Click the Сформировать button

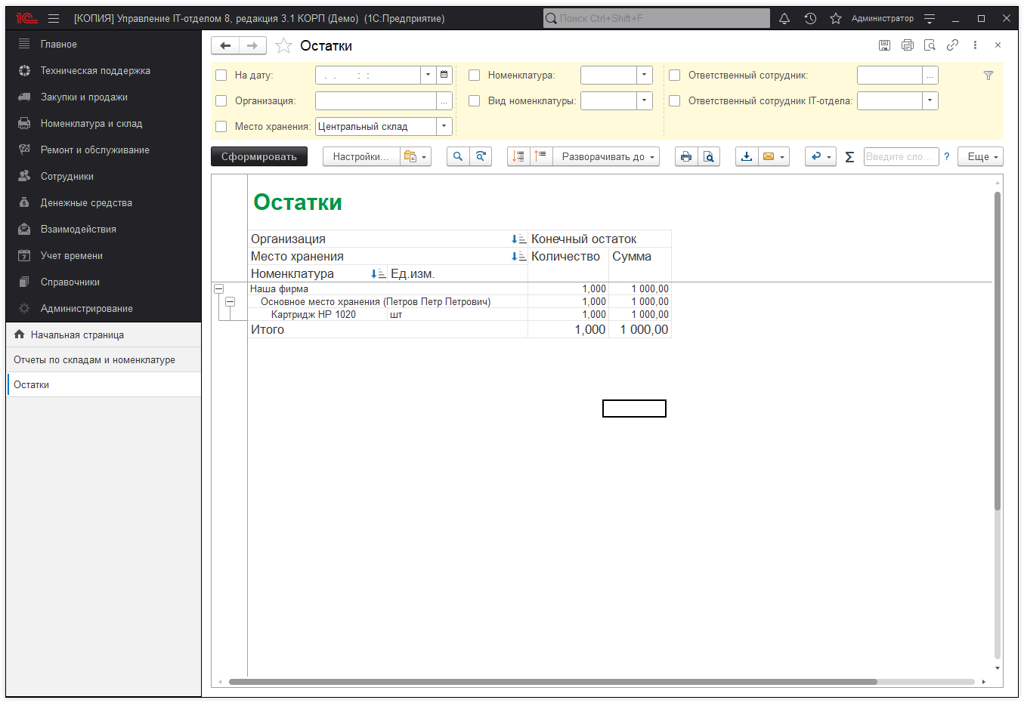258,156
